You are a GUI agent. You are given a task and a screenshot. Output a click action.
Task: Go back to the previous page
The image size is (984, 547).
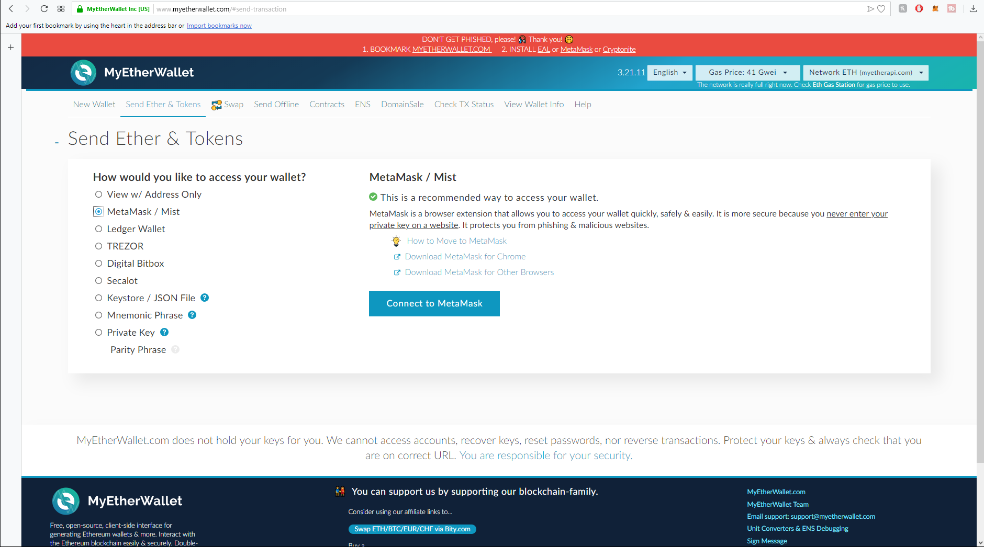tap(11, 9)
